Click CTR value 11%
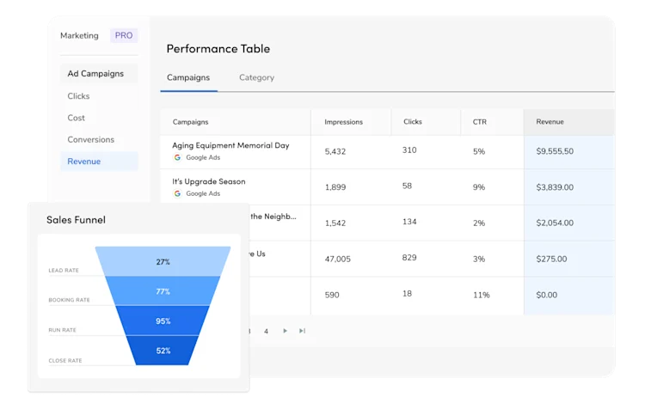Screen dimensions: 645x409 coord(482,295)
